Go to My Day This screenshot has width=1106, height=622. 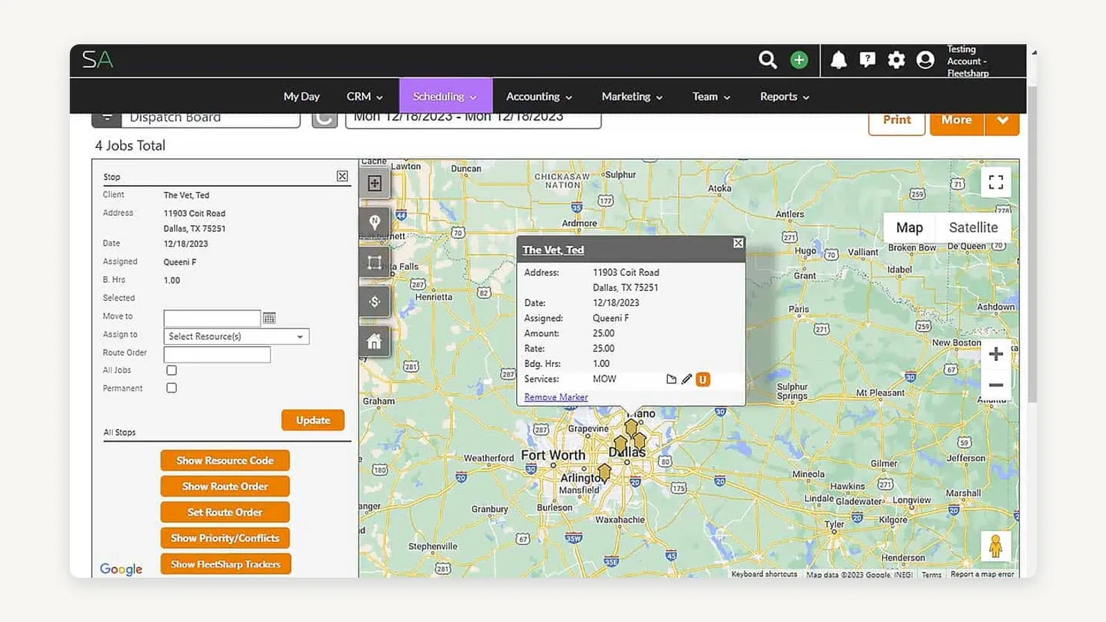[x=301, y=97]
